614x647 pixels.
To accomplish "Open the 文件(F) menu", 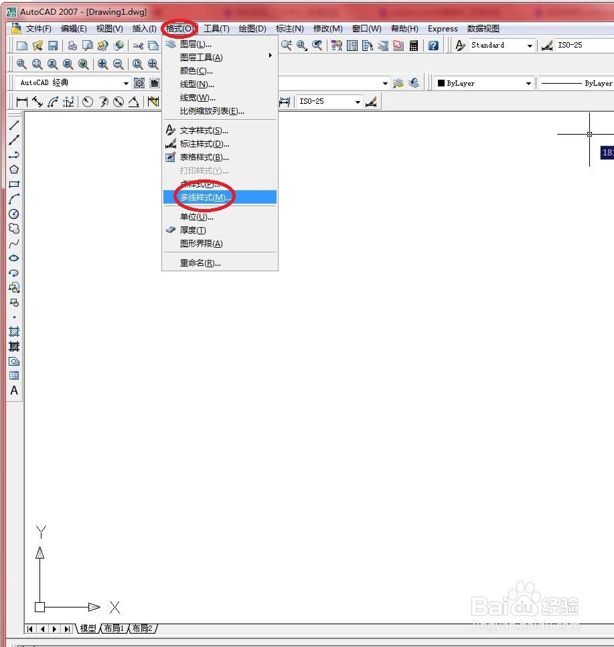I will point(38,29).
